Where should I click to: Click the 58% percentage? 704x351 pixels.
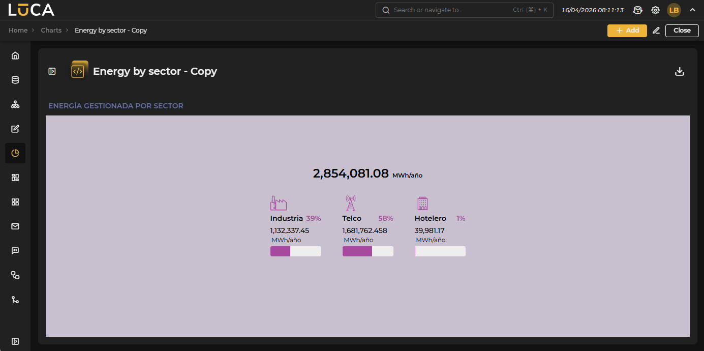pyautogui.click(x=386, y=218)
